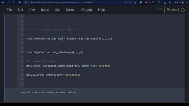Reload the notebook page
Viewport: 189px width, 106px height.
14,2
